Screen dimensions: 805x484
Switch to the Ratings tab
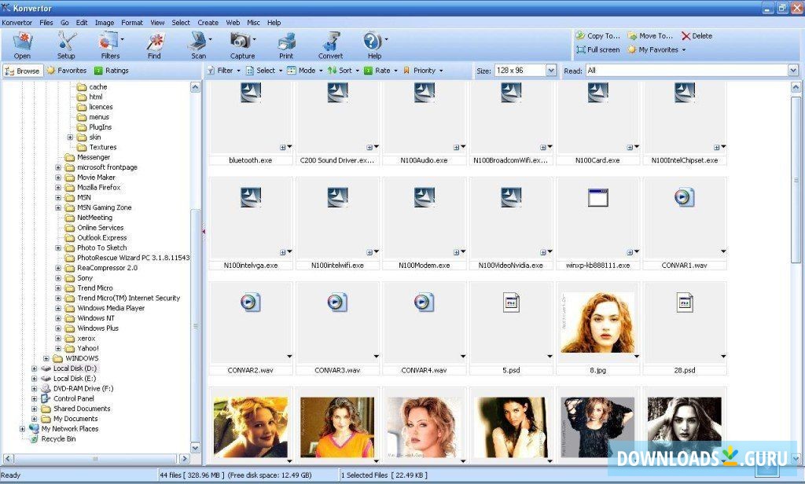(x=112, y=71)
